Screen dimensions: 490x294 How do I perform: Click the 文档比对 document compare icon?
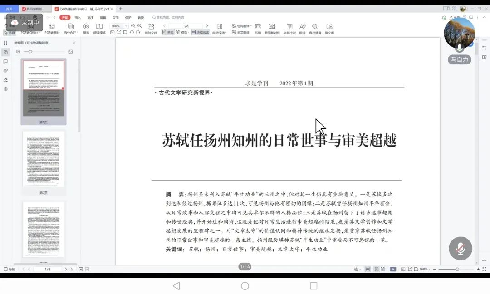pyautogui.click(x=289, y=27)
